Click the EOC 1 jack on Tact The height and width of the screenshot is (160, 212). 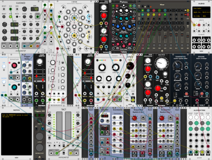tap(51, 153)
